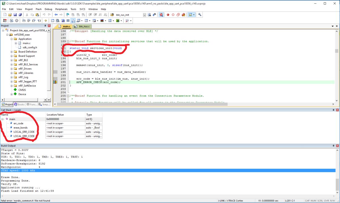
Task: Open the Flash menu
Action: tap(39, 9)
